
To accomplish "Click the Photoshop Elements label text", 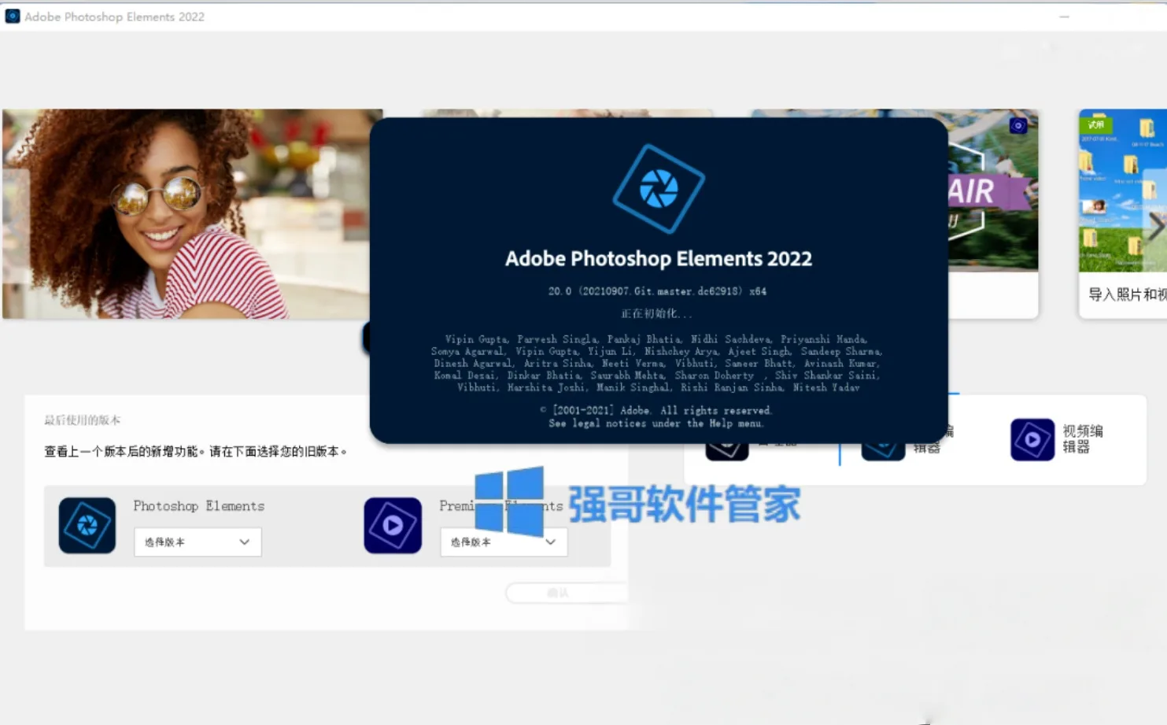I will (x=199, y=506).
